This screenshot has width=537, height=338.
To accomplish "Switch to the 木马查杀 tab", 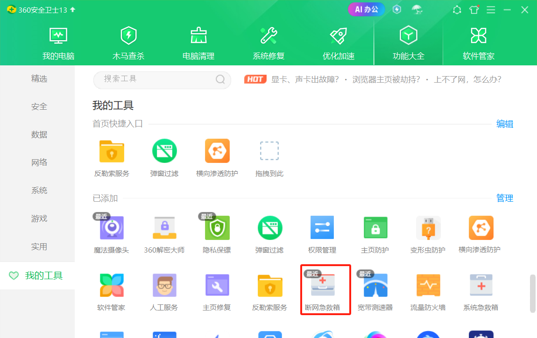I will (x=128, y=43).
